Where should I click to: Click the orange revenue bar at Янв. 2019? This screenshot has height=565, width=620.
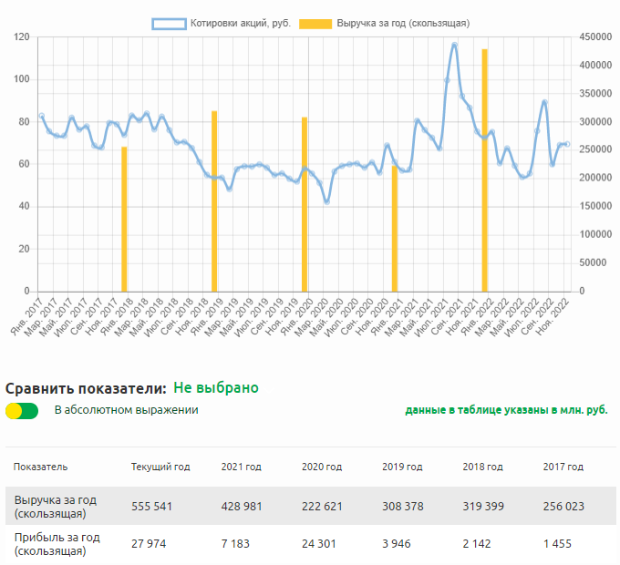pyautogui.click(x=214, y=200)
